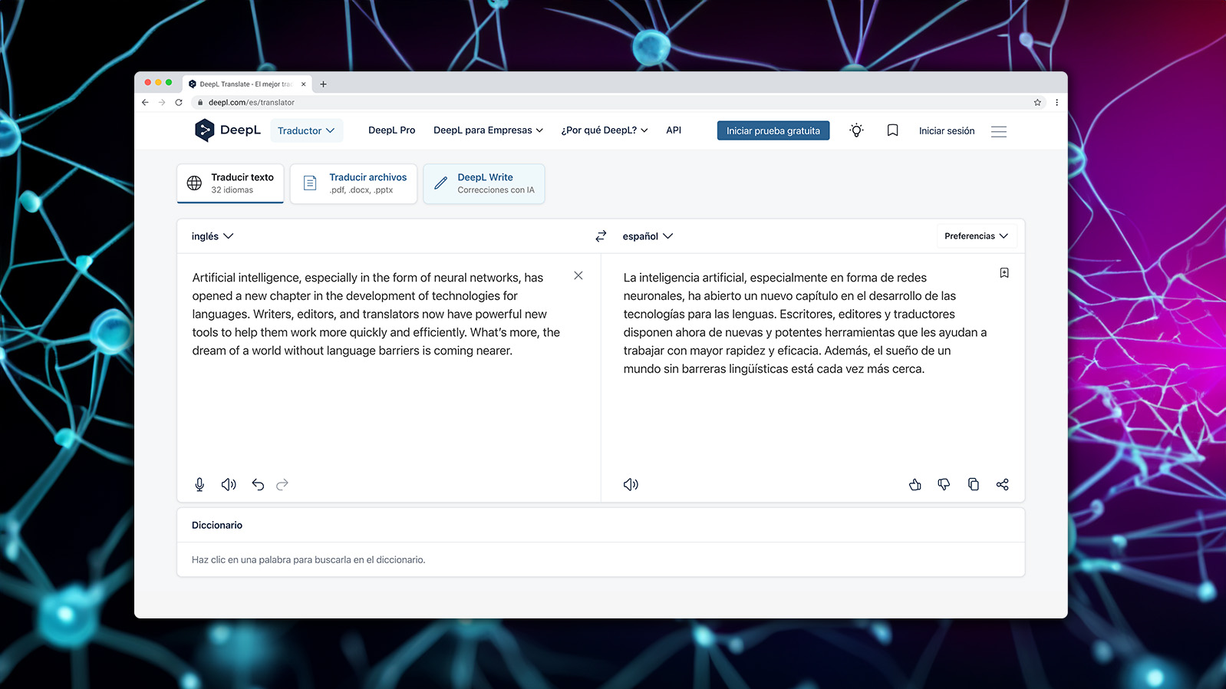Open saved translations bookmark in header
Image resolution: width=1226 pixels, height=689 pixels.
tap(892, 130)
